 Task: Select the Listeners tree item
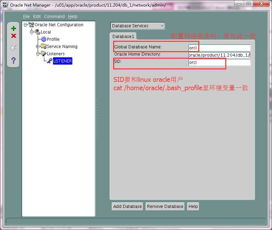tap(56, 54)
